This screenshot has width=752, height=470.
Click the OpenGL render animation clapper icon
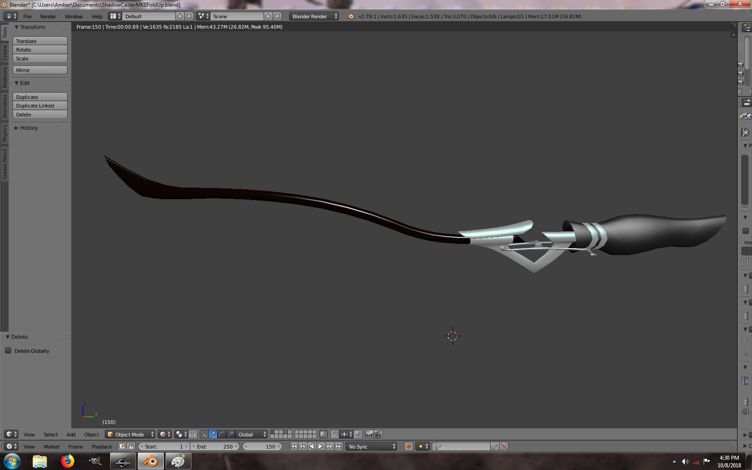click(378, 434)
